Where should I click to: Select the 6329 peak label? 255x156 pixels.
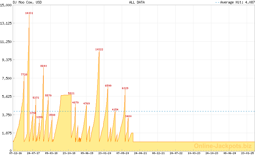point(125,88)
